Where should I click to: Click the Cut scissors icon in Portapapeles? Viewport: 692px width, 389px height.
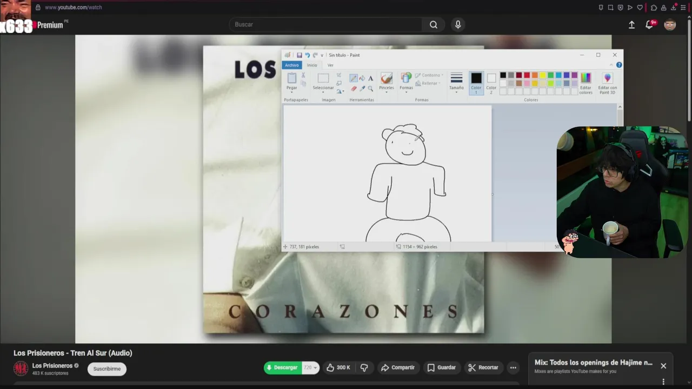303,75
